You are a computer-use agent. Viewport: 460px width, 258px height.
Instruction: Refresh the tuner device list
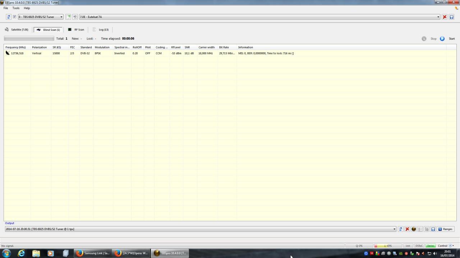(x=9, y=17)
